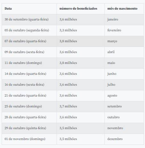Click the agosto cell

pyautogui.click(x=124, y=96)
